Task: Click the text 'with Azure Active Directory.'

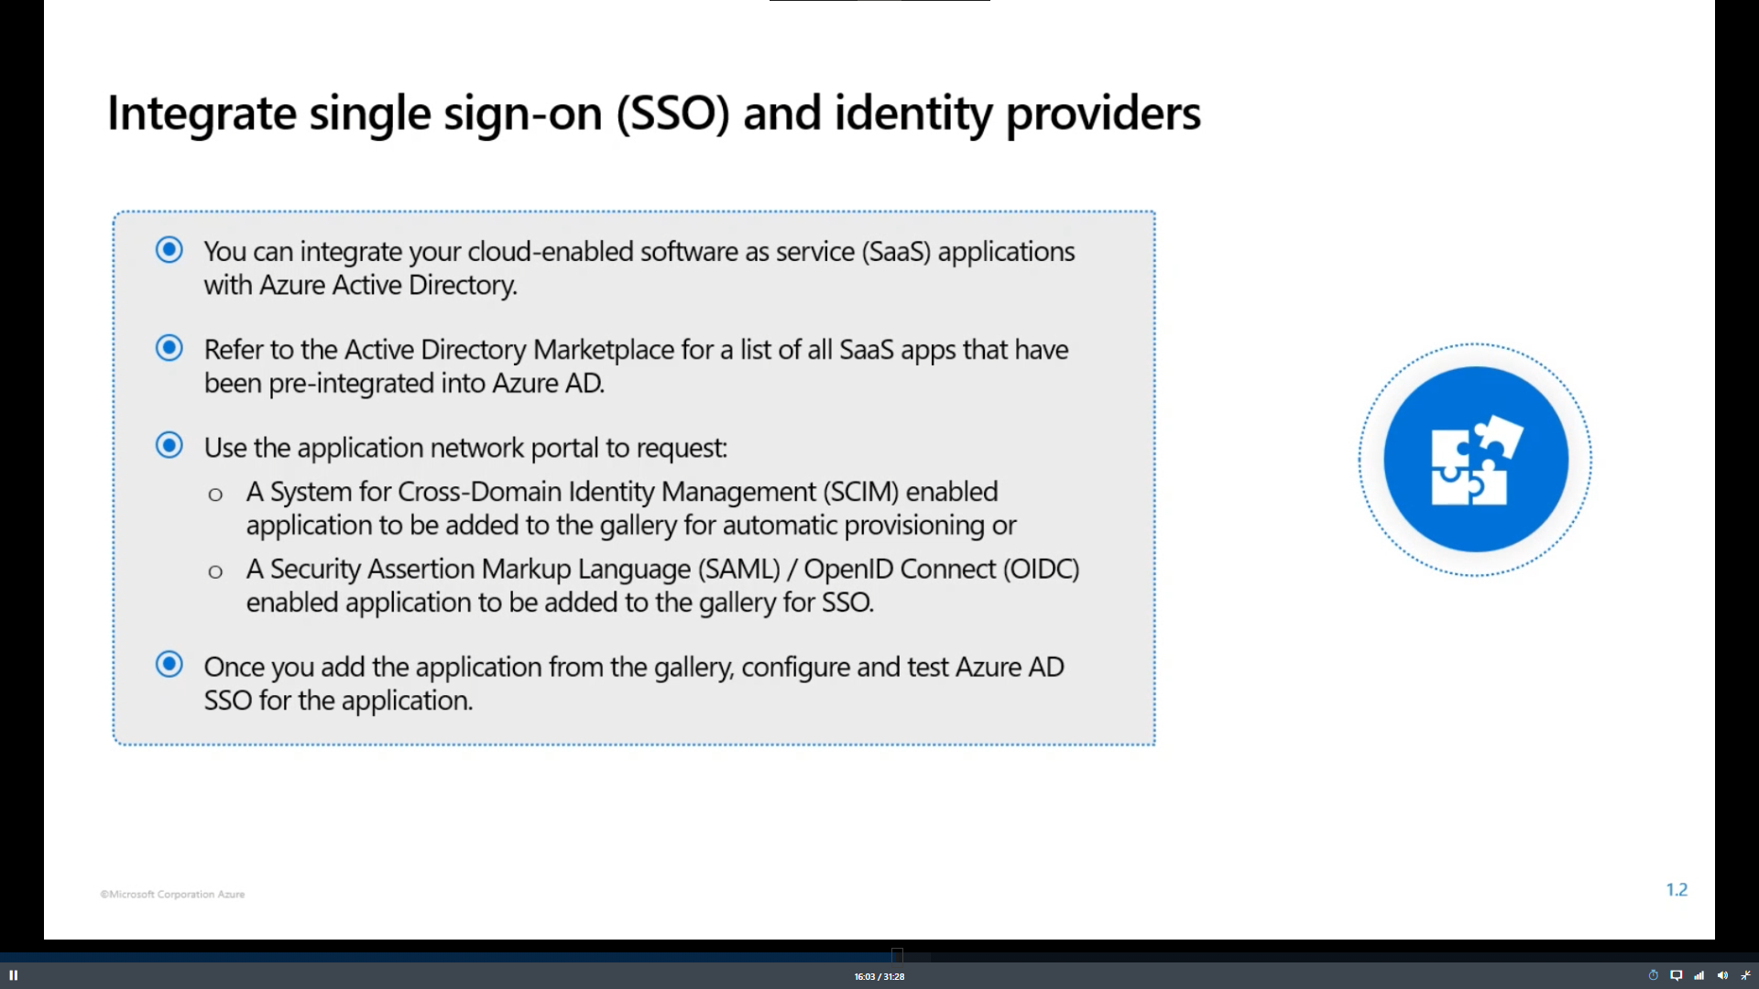Action: (x=361, y=285)
